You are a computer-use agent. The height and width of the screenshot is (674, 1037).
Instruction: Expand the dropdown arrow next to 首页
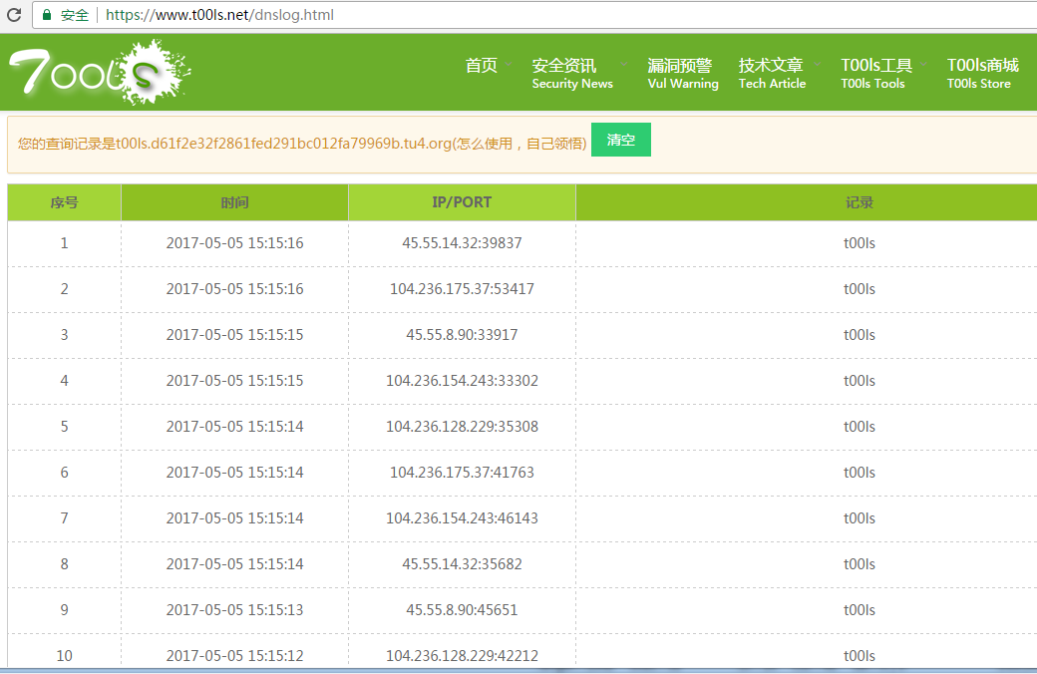[508, 64]
